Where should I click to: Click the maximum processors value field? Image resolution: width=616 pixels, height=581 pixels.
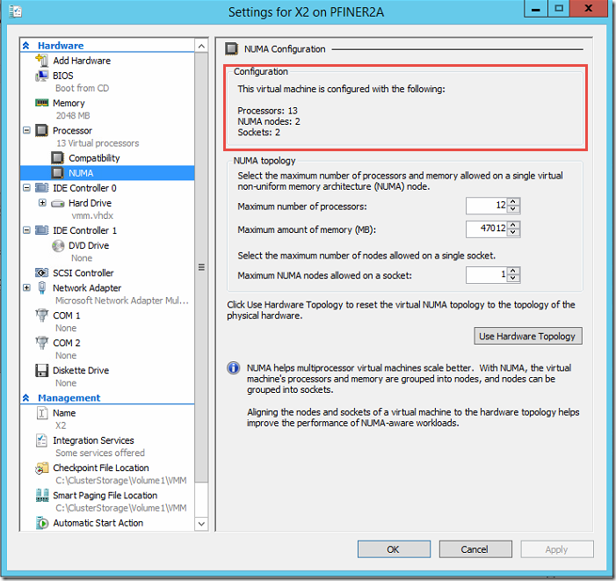pyautogui.click(x=487, y=206)
